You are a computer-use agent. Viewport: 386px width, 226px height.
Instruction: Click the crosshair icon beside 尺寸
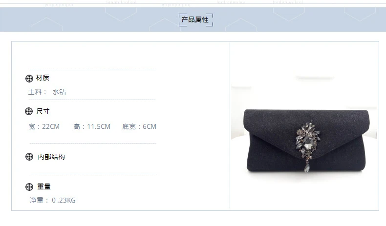click(x=29, y=111)
